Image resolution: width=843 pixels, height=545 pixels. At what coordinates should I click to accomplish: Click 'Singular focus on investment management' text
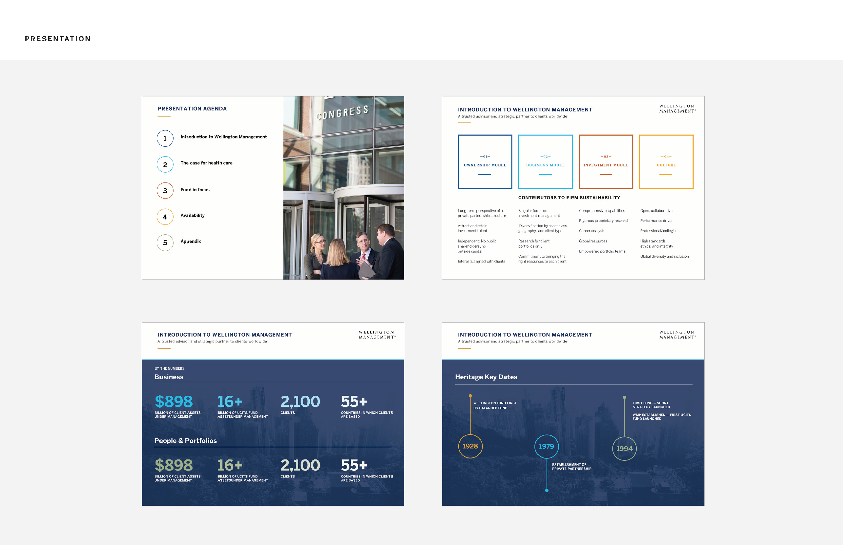539,213
